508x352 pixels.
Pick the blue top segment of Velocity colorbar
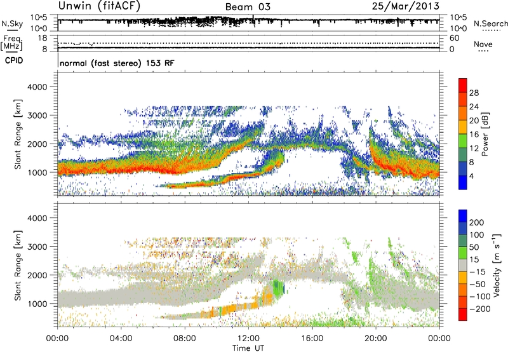click(463, 216)
